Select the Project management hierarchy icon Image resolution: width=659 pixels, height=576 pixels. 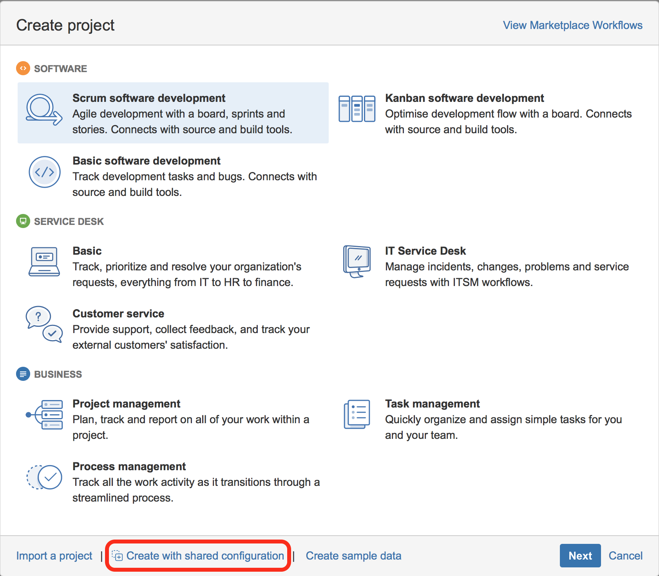pyautogui.click(x=44, y=415)
